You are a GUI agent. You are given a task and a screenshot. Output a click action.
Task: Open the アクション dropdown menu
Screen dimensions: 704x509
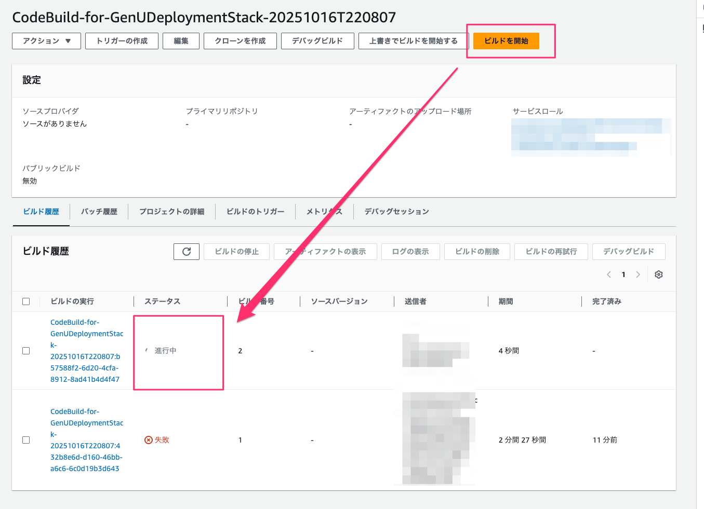click(x=46, y=41)
